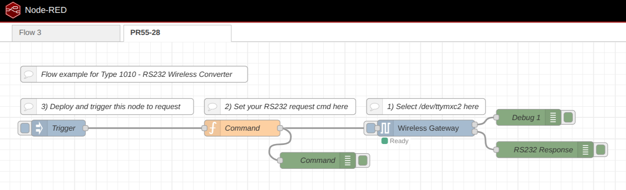Click the Wireless Gateway lower output port
Viewport: 626px width, 190px height.
pyautogui.click(x=475, y=132)
